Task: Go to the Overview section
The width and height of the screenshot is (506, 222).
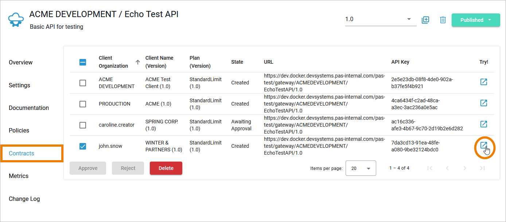Action: coord(21,63)
